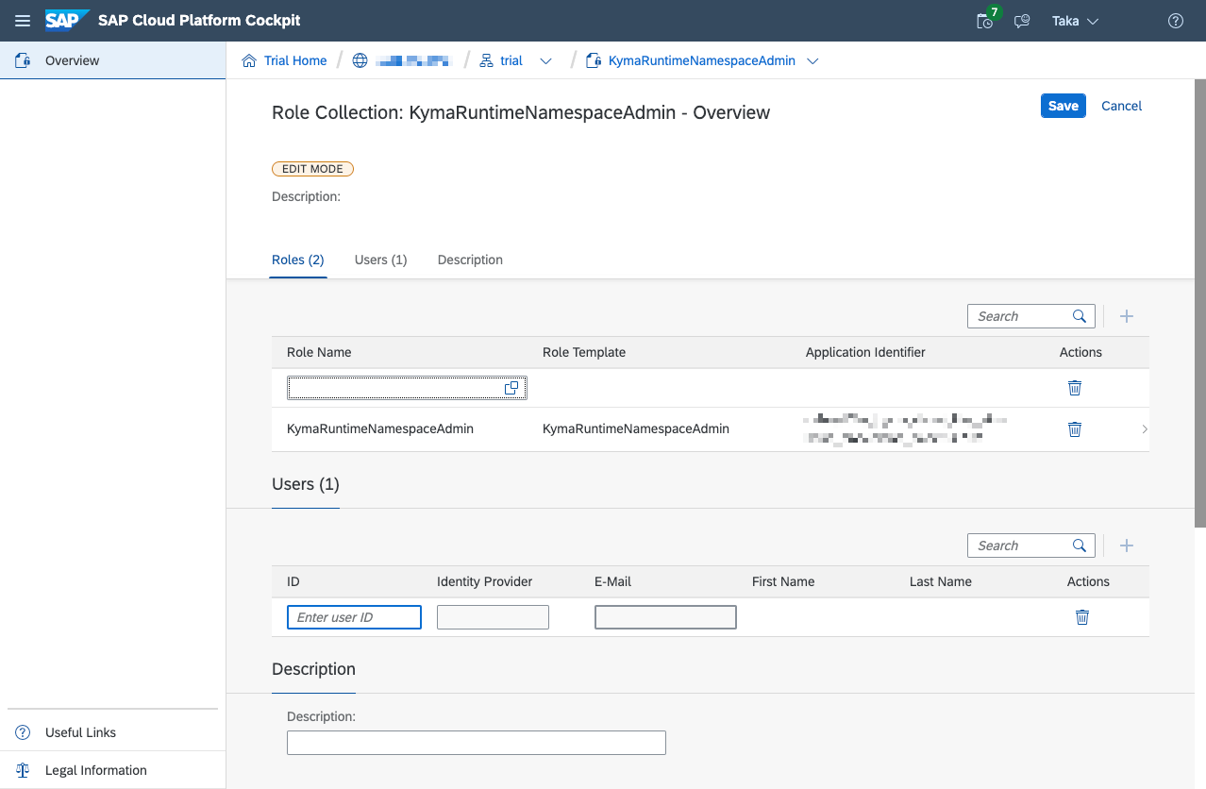Viewport: 1206px width, 789px height.
Task: Open KymaRuntimeNamespaceAdmin breadcrumb link
Action: pos(701,60)
